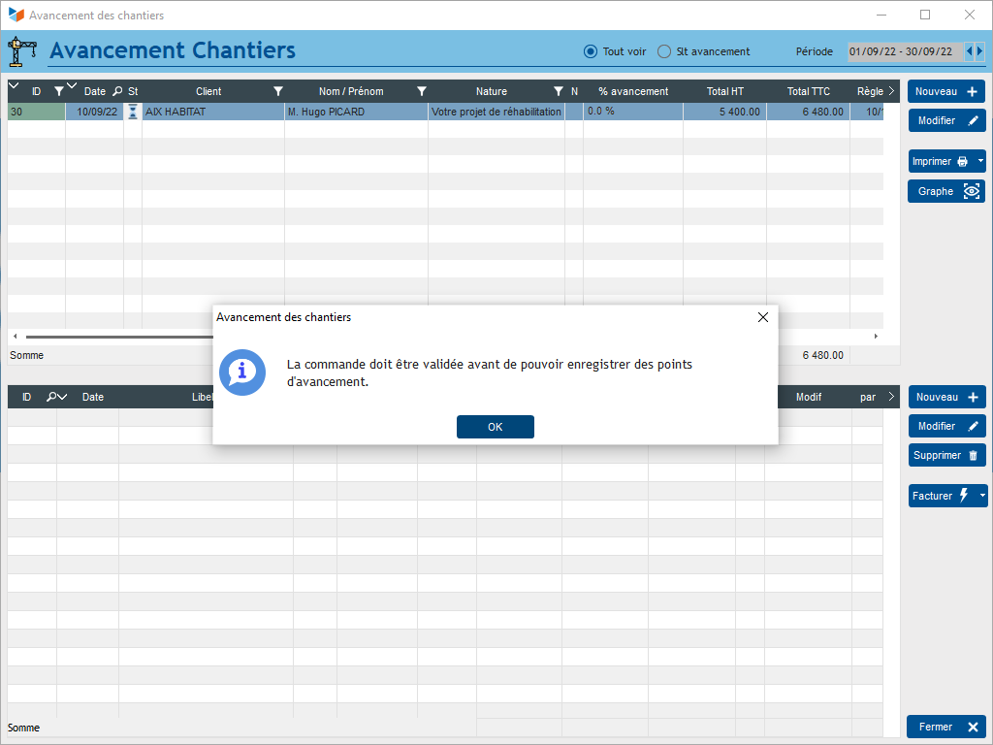993x745 pixels.
Task: Select the Tout voir radio option
Action: pyautogui.click(x=590, y=51)
